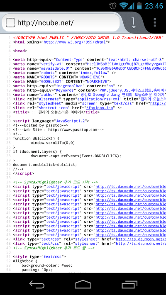Tap the battery status icon
Viewport: 166px width, 295px height.
(139, 6)
